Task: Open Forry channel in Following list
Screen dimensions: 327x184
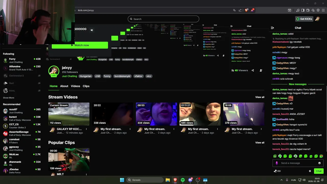Action: tap(22, 60)
